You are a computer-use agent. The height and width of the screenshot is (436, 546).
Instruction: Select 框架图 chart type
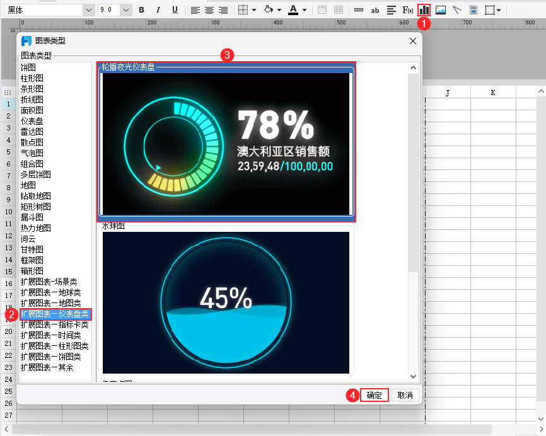click(32, 261)
